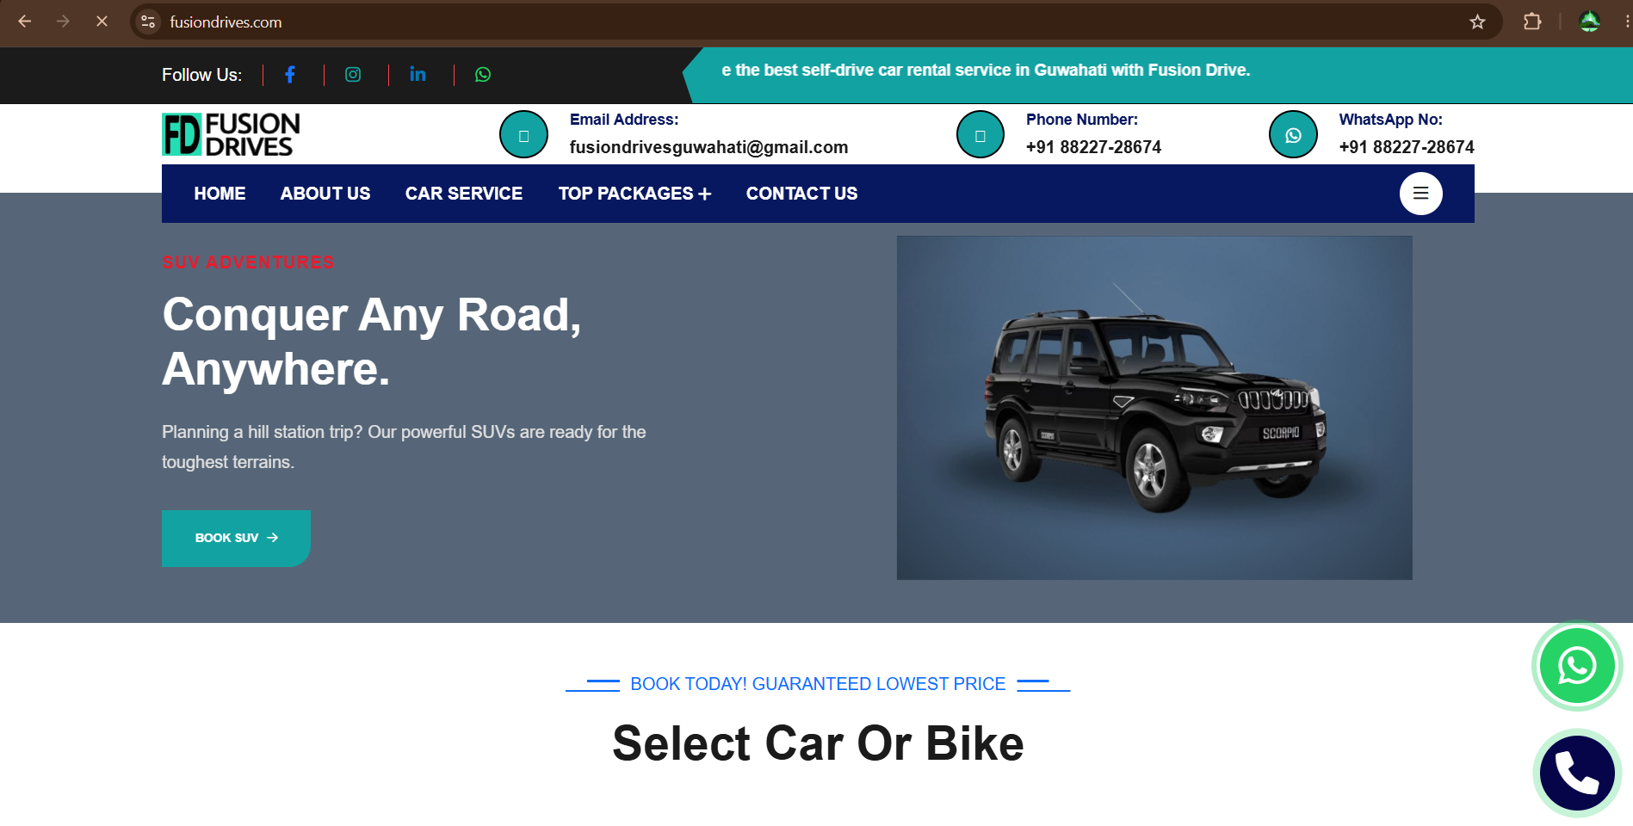Open the ABOUT US menu item
Viewport: 1633px width, 826px height.
coord(325,194)
